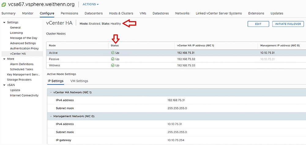
Task: Open Licensing in the sidebar
Action: point(17,33)
